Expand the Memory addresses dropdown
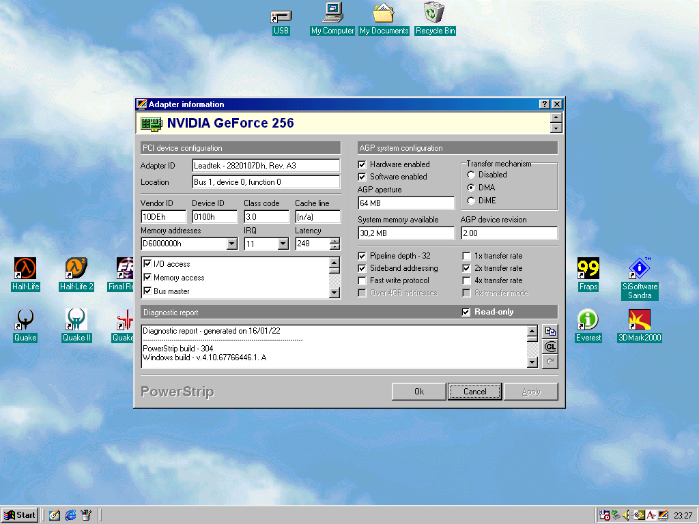The width and height of the screenshot is (699, 524). click(x=231, y=244)
